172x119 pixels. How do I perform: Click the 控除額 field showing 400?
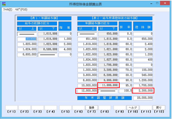click(x=143, y=60)
